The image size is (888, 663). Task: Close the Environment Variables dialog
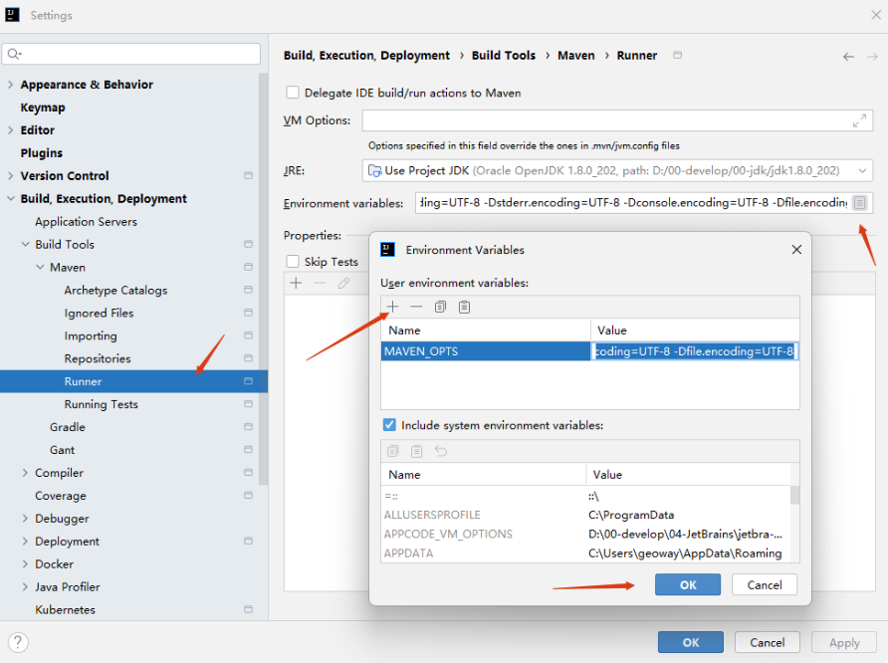coord(796,250)
